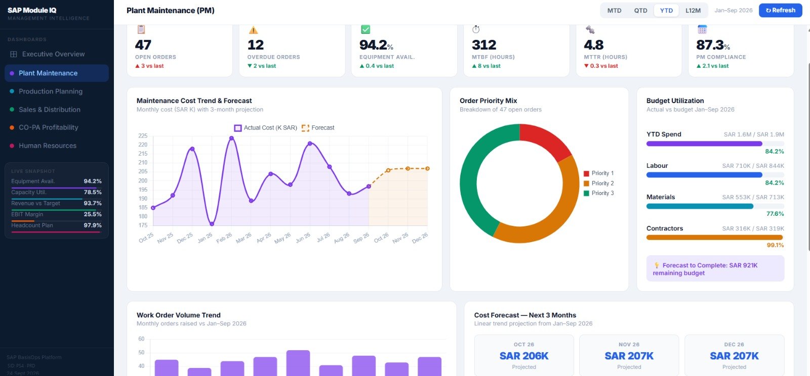Click the NOV 26 SAR 207K projection card
The image size is (810, 376).
click(x=629, y=355)
